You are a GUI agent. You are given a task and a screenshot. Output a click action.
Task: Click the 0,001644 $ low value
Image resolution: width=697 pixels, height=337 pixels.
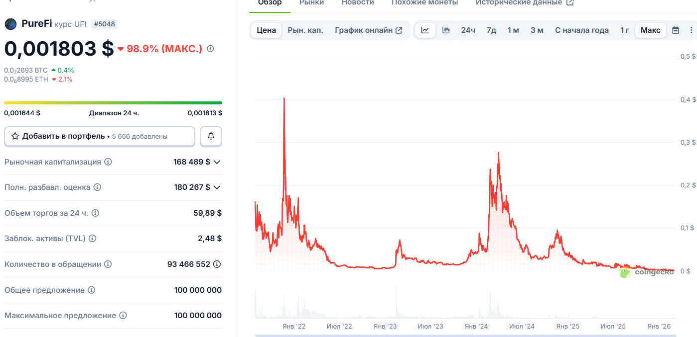point(22,113)
